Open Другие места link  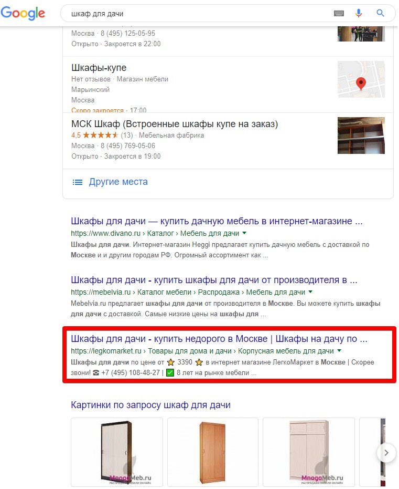[x=118, y=182]
